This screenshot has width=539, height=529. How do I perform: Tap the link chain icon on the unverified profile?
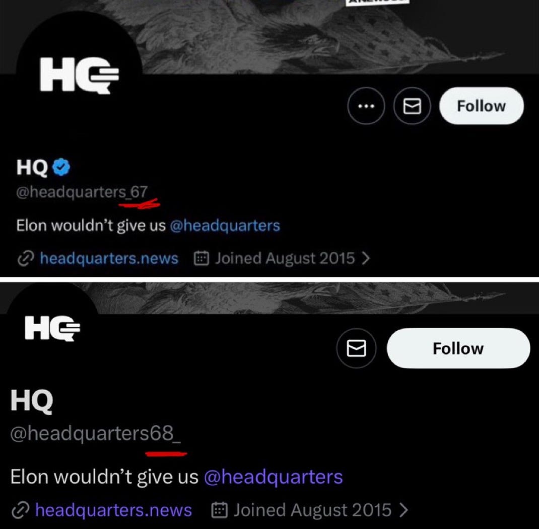pos(21,510)
